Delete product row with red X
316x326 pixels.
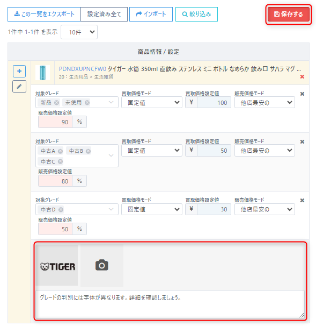pyautogui.click(x=302, y=77)
